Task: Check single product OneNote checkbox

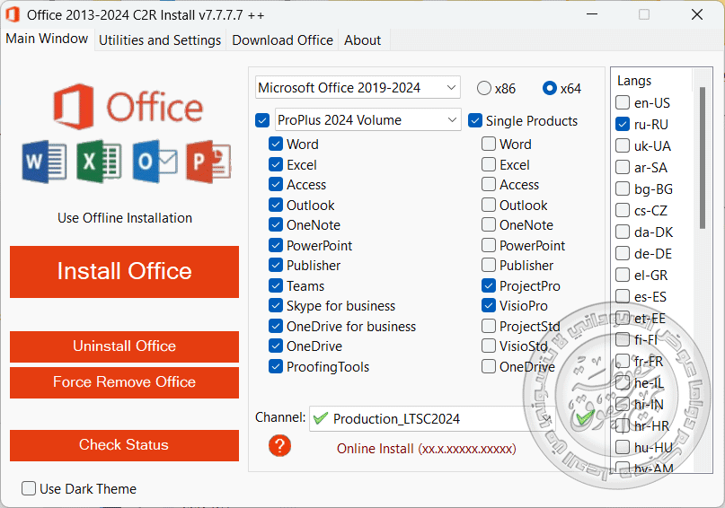Action: coord(489,225)
